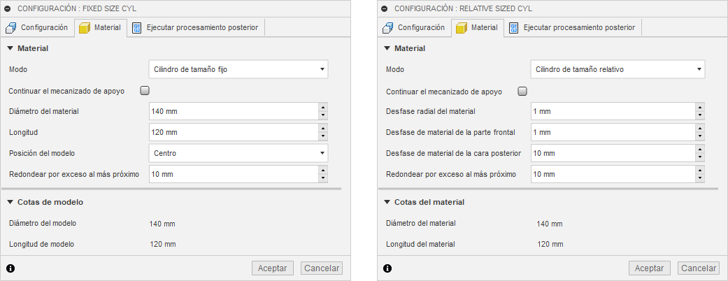
Task: Click the yellow Material cube icon in the right dialog
Action: point(461,28)
